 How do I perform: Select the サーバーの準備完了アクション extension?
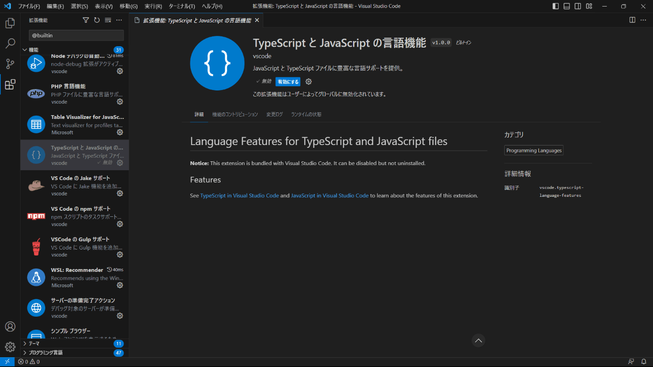75,308
